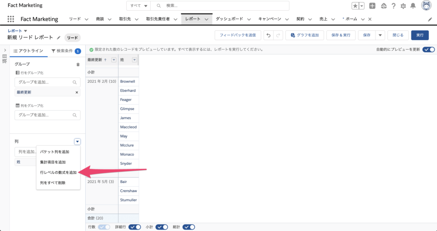The image size is (437, 231).
Task: Click the 姓 column pill in outline
Action: (26, 162)
